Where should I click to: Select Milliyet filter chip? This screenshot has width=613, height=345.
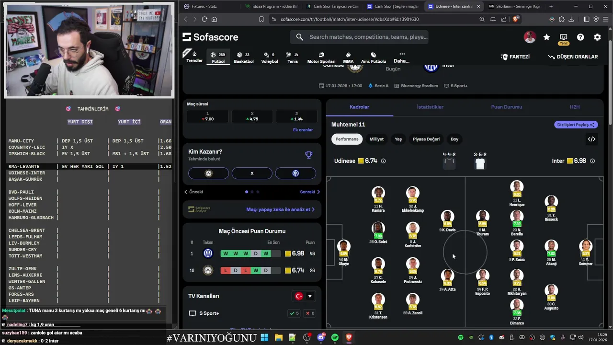click(x=376, y=139)
